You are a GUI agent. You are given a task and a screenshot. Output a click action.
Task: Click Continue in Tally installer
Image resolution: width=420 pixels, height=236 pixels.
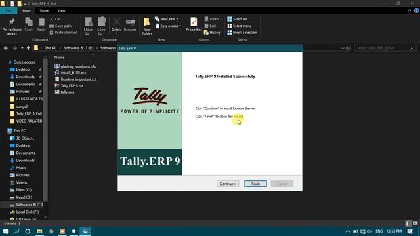pyautogui.click(x=228, y=184)
